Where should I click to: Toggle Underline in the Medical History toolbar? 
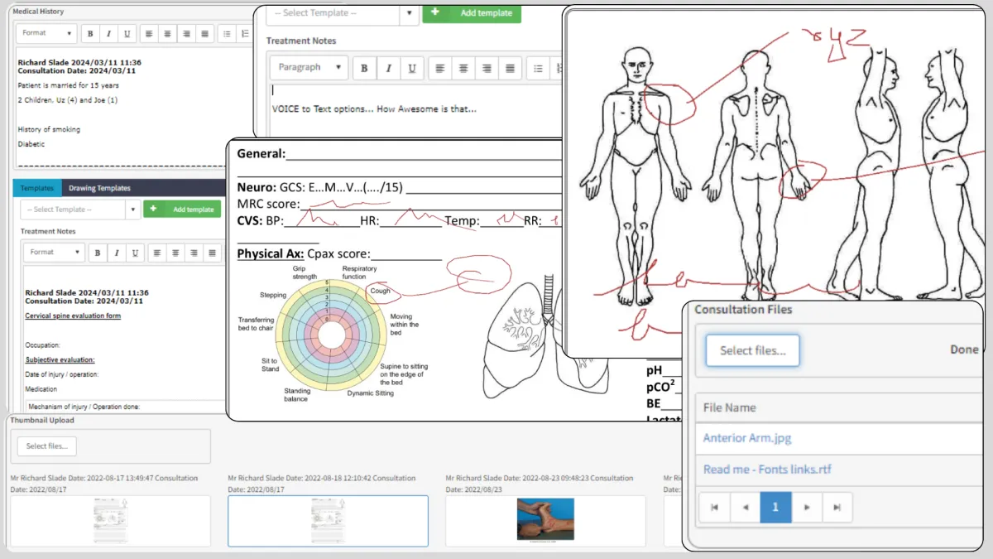(x=127, y=34)
